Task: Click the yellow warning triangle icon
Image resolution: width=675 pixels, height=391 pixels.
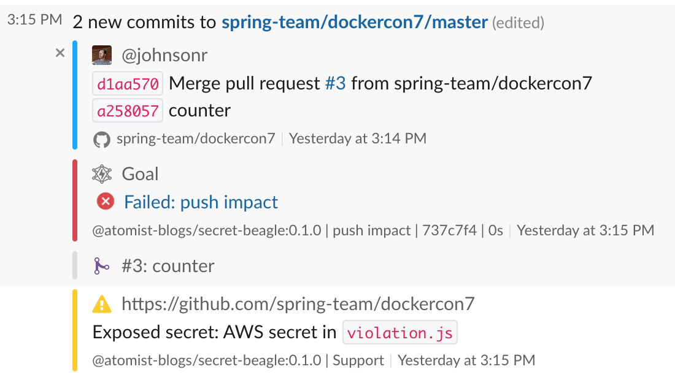Action: click(102, 304)
